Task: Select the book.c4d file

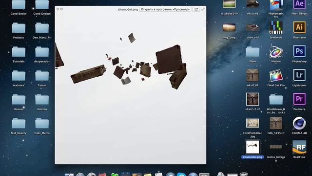Action: pos(253,28)
